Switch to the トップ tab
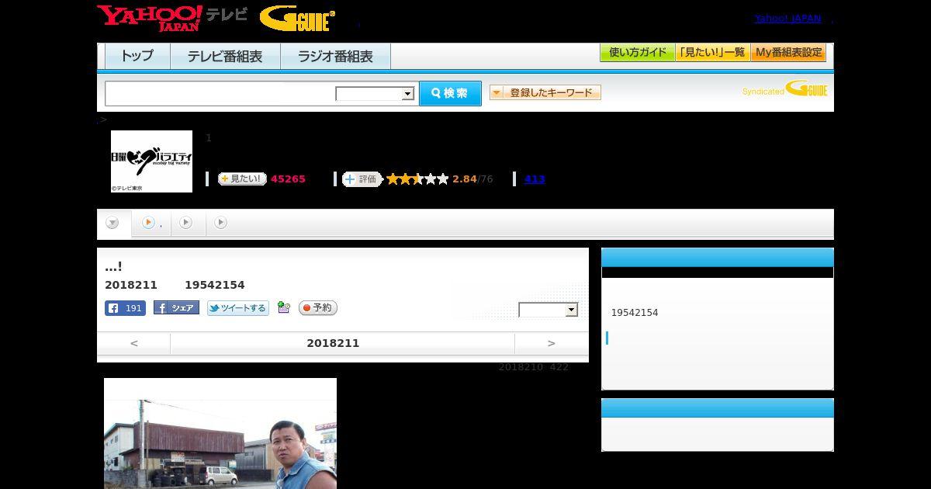 [137, 57]
